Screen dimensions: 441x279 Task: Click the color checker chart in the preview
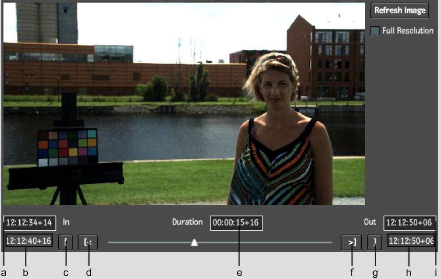[67, 148]
